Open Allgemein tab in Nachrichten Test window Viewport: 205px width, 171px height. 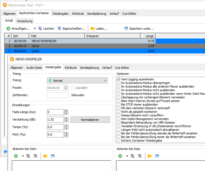click(9, 14)
